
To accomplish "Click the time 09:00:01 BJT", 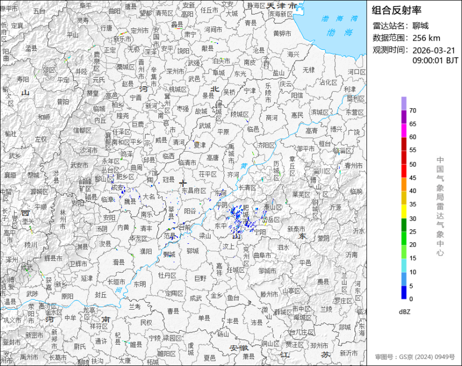I will pyautogui.click(x=436, y=61).
